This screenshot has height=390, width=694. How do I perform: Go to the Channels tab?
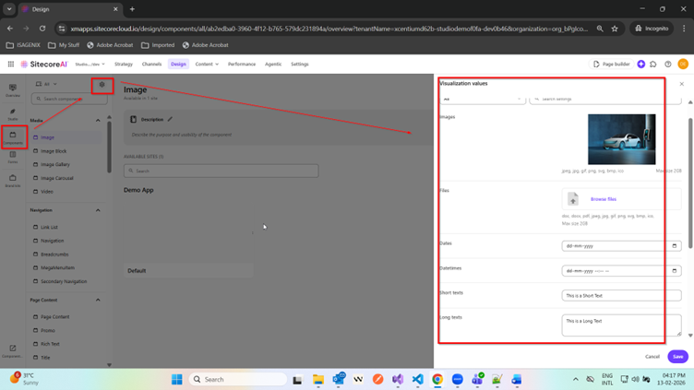point(151,65)
